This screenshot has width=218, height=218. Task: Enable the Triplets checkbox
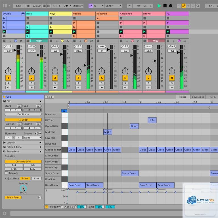click(x=6, y=173)
